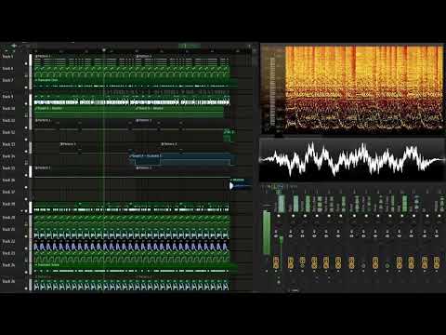Mute Track 7 using its dot switch
The width and height of the screenshot is (446, 335).
coord(26,87)
